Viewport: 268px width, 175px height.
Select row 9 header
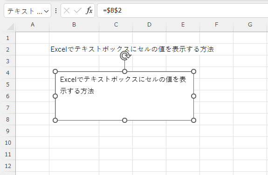tap(8, 131)
